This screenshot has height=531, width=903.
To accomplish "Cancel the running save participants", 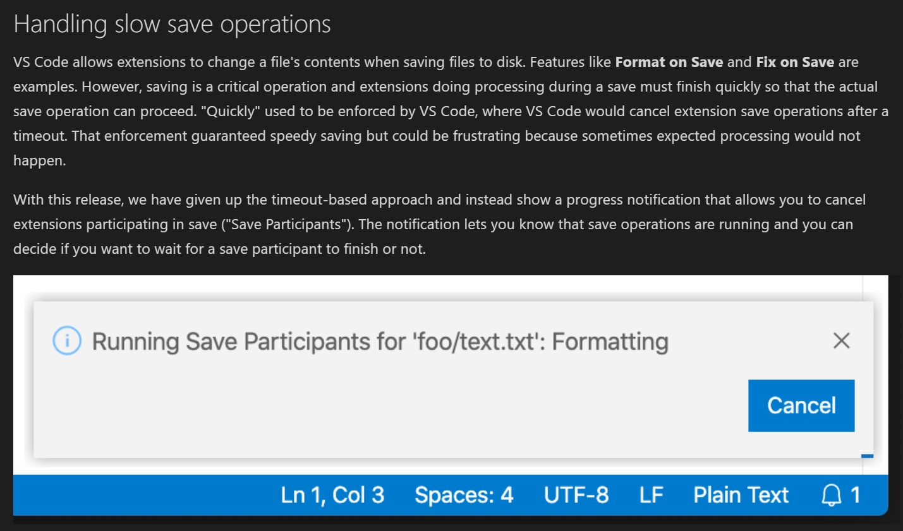I will tap(801, 405).
